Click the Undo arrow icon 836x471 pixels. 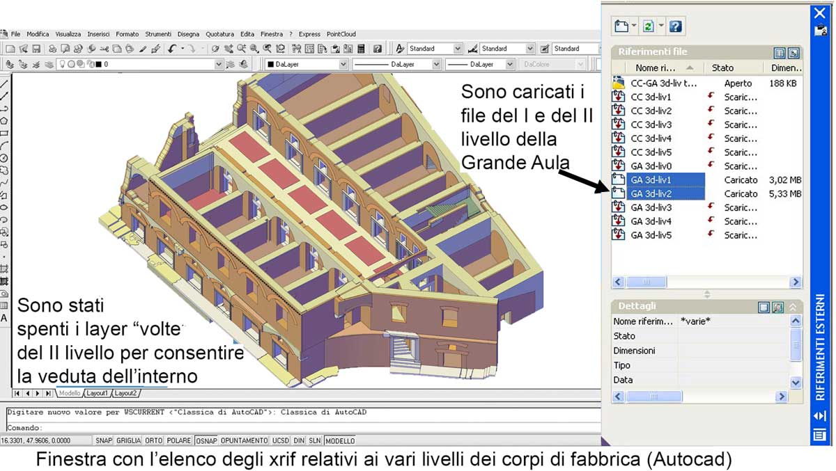tap(171, 49)
